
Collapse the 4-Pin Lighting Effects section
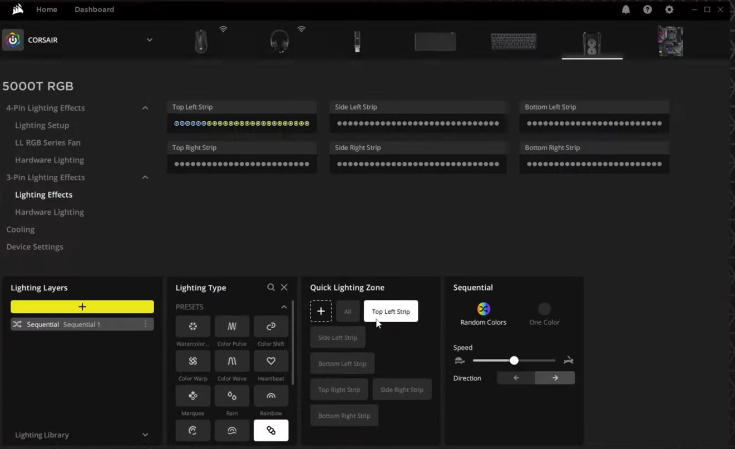[x=145, y=107]
